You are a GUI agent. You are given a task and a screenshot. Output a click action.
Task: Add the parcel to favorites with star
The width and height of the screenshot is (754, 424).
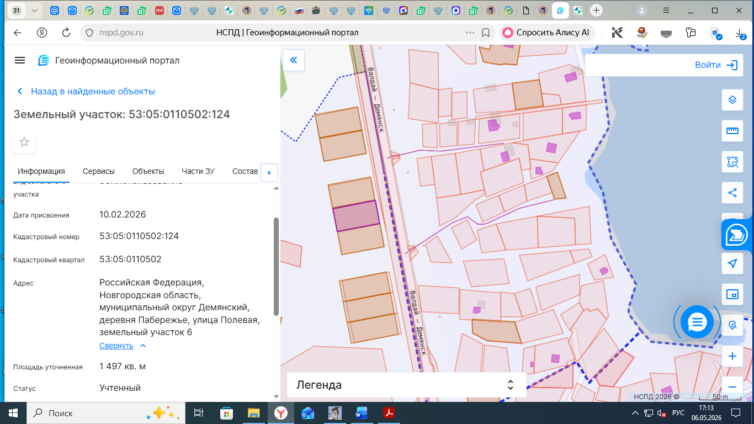(24, 142)
